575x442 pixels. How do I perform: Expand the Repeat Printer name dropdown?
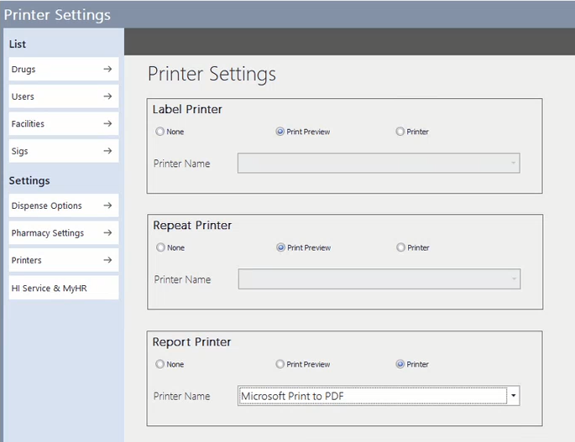coord(513,279)
